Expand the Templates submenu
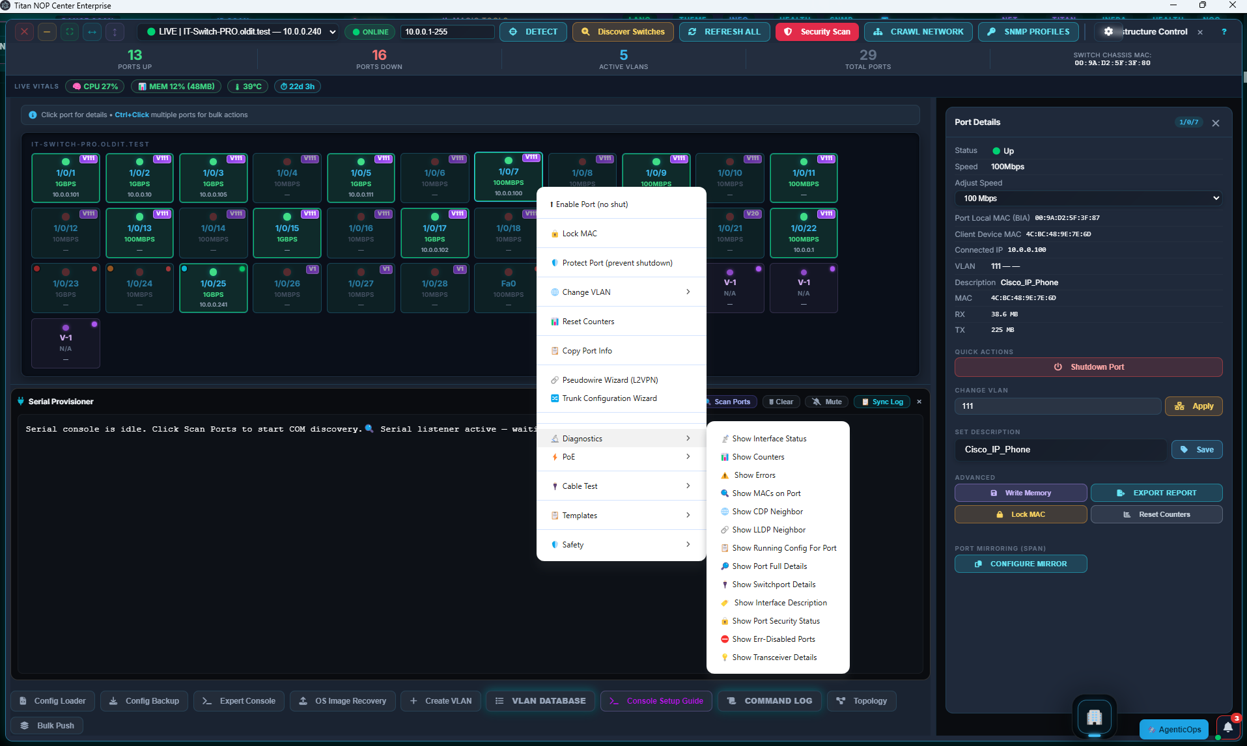Image resolution: width=1247 pixels, height=746 pixels. (621, 516)
